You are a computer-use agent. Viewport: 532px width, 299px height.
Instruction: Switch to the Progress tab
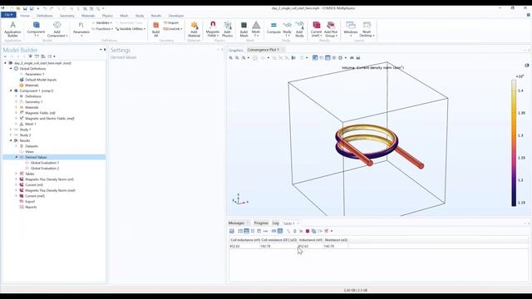click(x=261, y=223)
